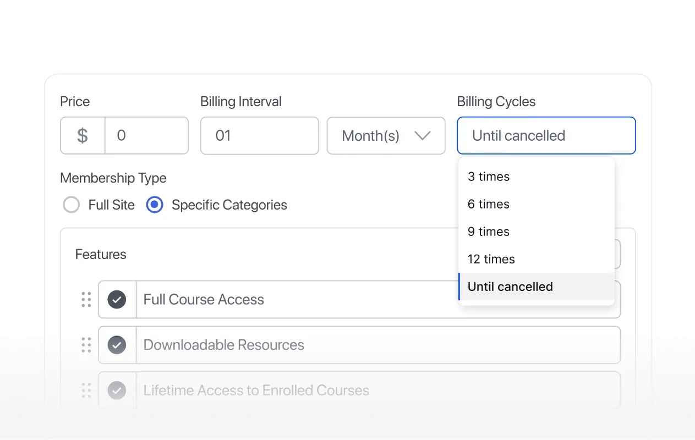
Task: Toggle the Downloadable Resources checkmark
Action: coord(117,345)
